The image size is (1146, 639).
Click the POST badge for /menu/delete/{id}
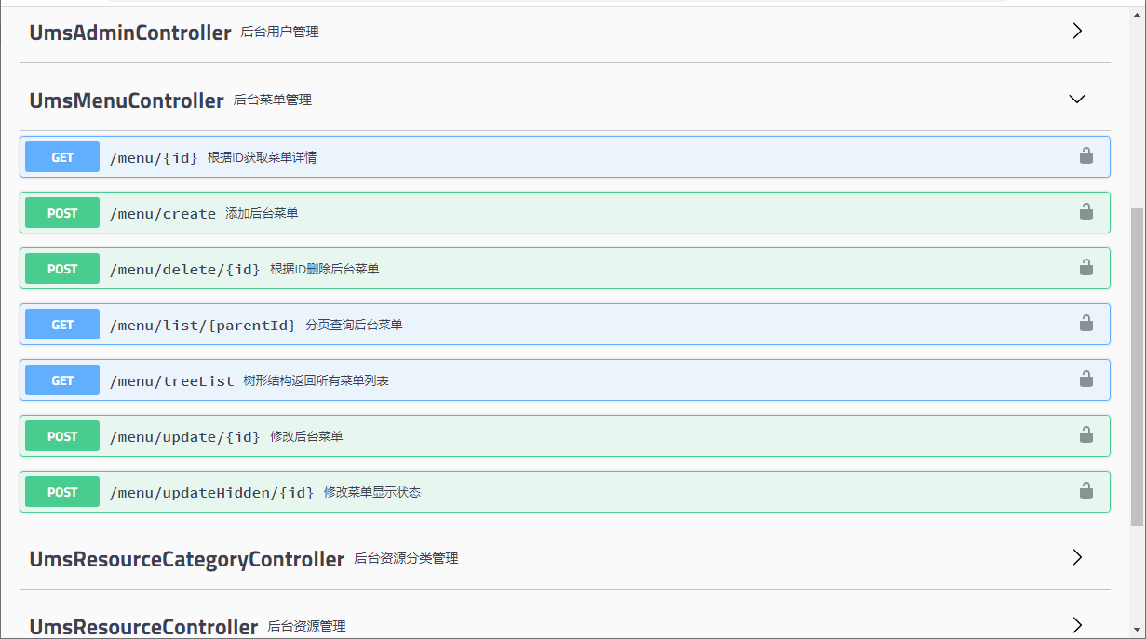pos(62,269)
